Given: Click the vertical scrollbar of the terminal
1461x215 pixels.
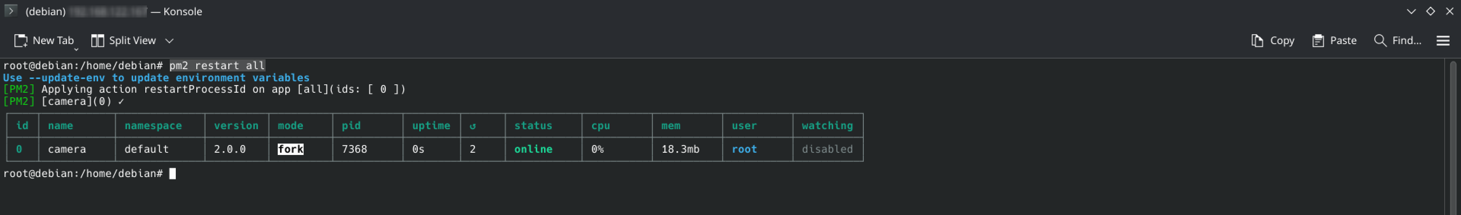Looking at the screenshot, I should (1452, 136).
